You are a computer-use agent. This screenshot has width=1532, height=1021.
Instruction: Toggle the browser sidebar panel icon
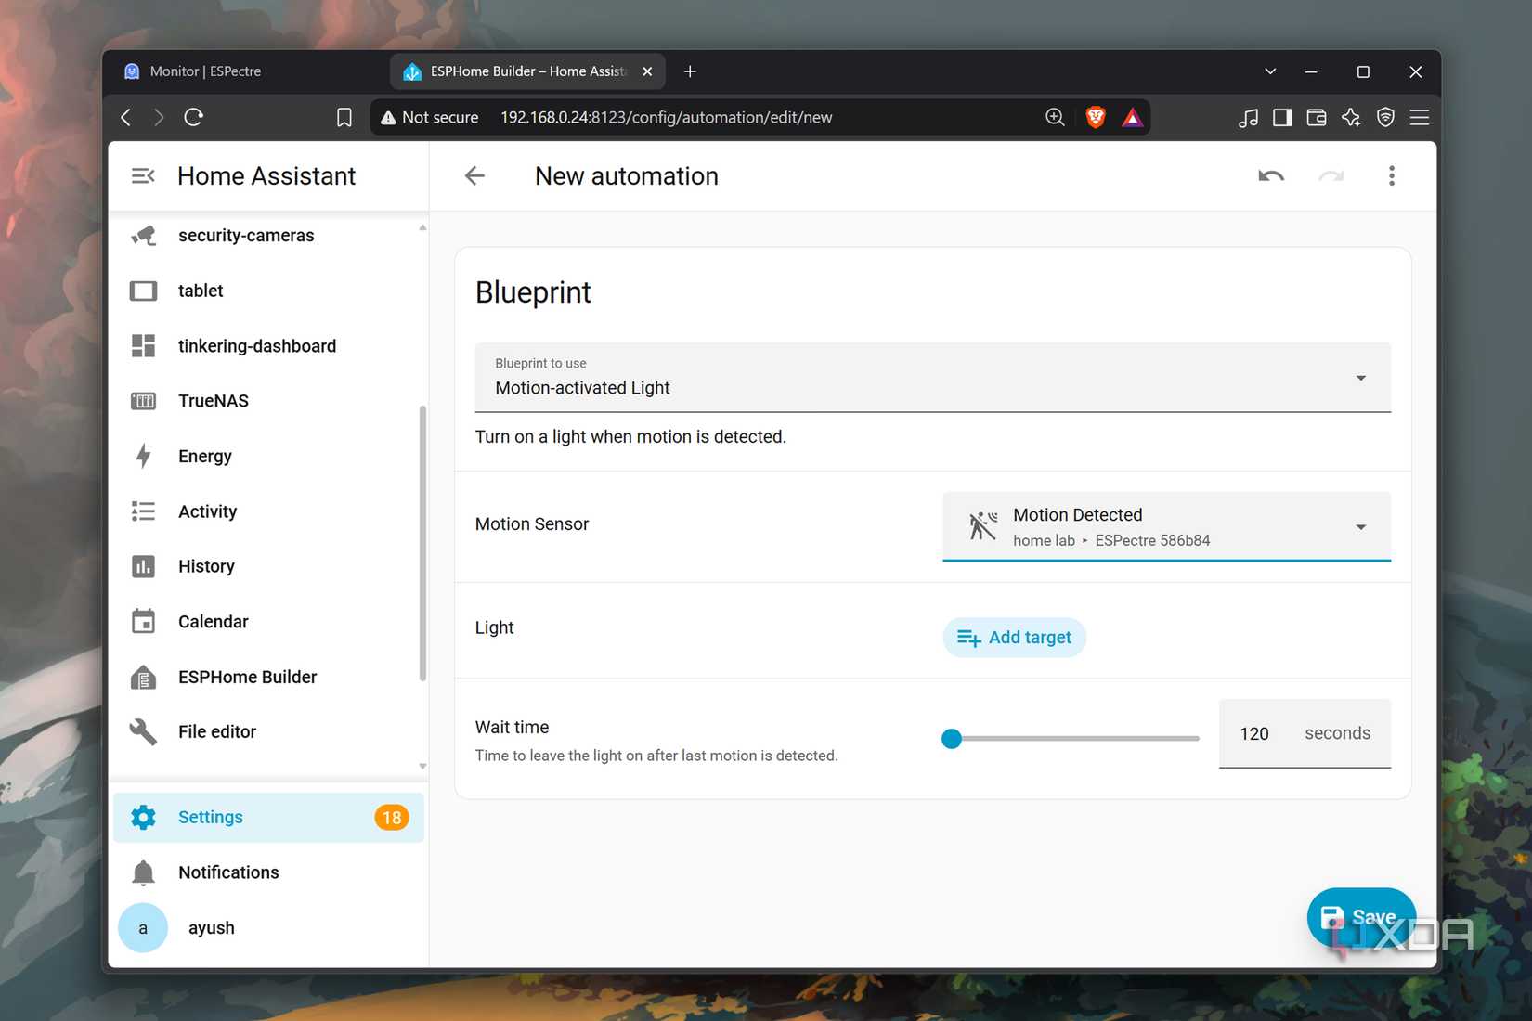point(1282,117)
